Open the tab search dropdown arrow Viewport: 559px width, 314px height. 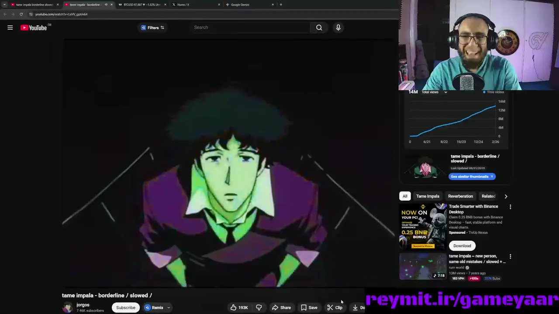pyautogui.click(x=4, y=4)
